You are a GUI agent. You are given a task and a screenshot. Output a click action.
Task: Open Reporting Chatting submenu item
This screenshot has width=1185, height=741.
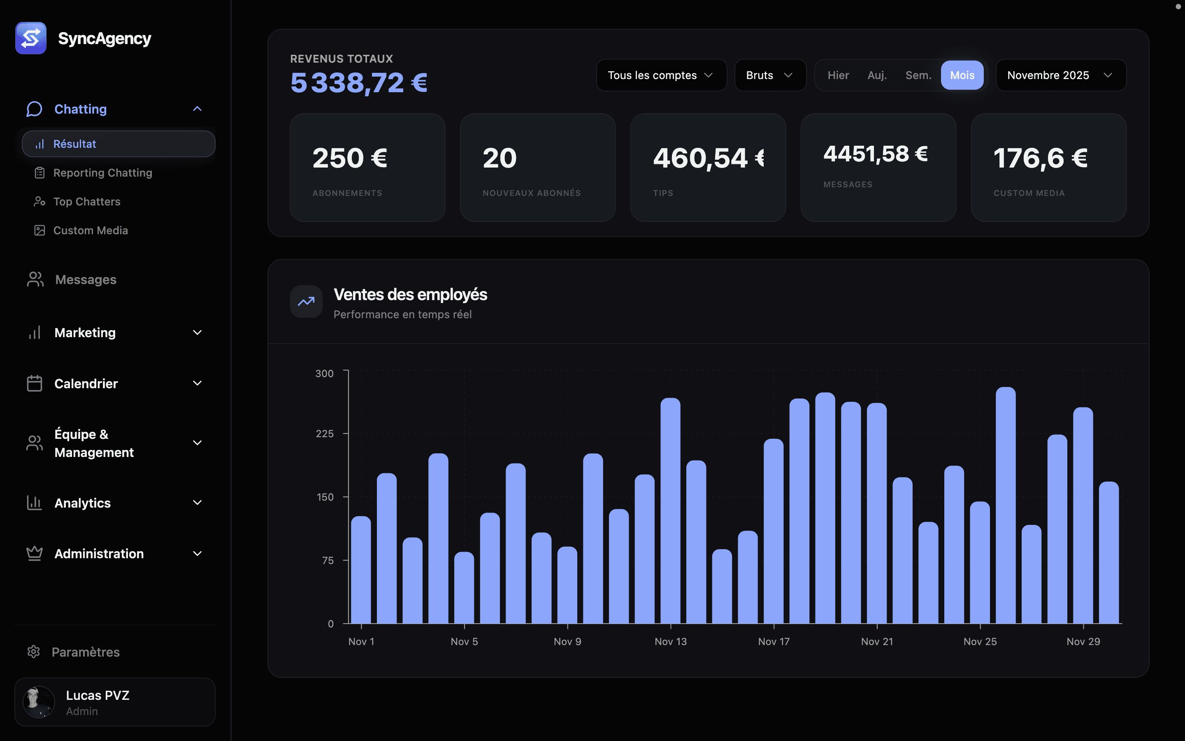pos(102,173)
